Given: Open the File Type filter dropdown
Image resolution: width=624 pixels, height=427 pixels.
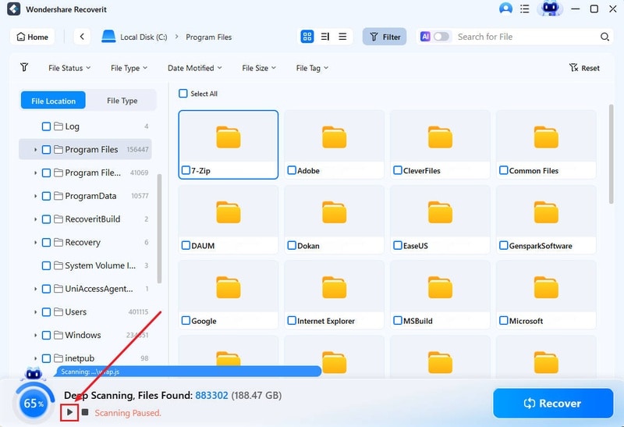Looking at the screenshot, I should pyautogui.click(x=129, y=68).
